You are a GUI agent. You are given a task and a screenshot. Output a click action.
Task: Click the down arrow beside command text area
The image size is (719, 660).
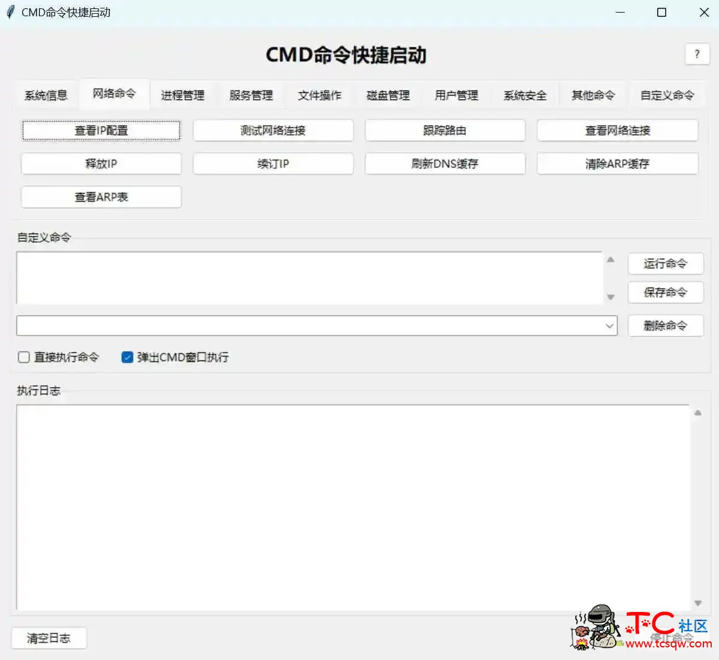click(611, 297)
